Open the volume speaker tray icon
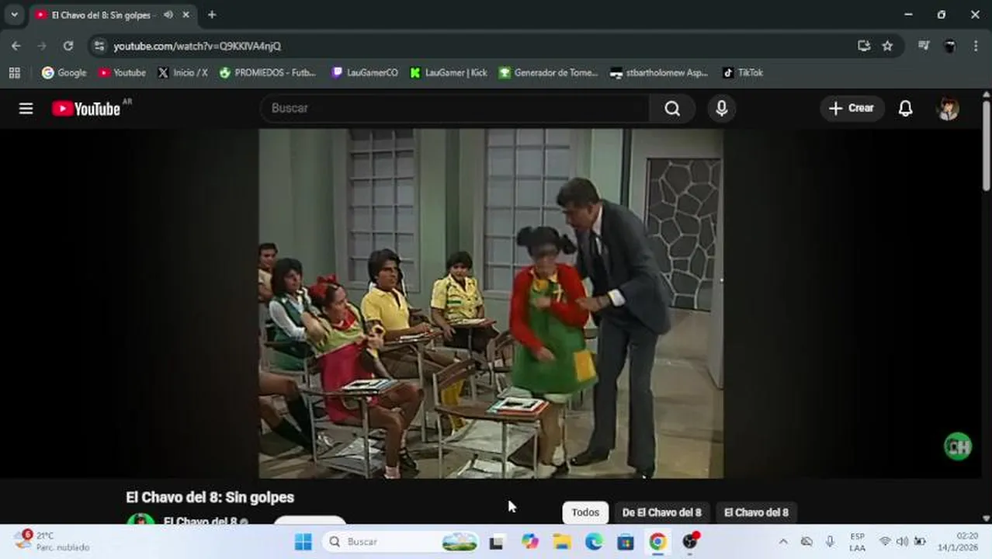The width and height of the screenshot is (992, 559). point(902,542)
